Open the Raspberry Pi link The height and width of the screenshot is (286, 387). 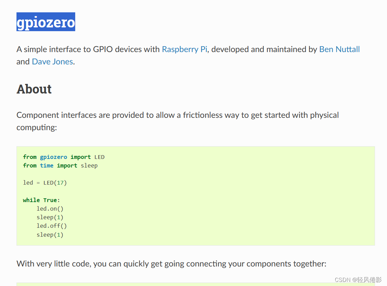[184, 49]
